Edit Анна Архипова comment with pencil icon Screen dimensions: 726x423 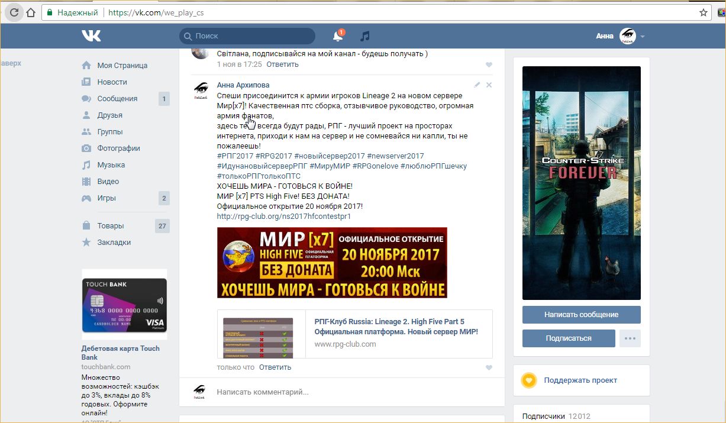click(477, 85)
